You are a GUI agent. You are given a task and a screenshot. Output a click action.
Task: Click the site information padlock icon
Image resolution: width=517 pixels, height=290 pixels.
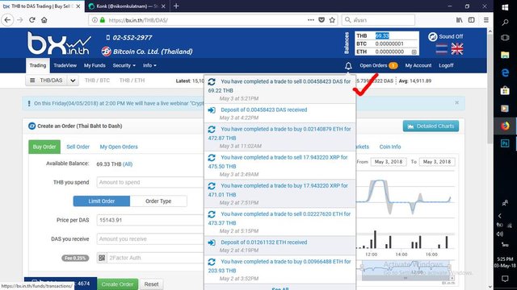pos(103,20)
